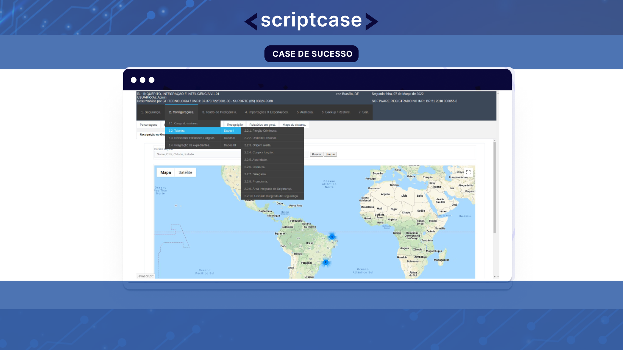Click the Buscar button
This screenshot has height=350, width=623.
tap(316, 154)
